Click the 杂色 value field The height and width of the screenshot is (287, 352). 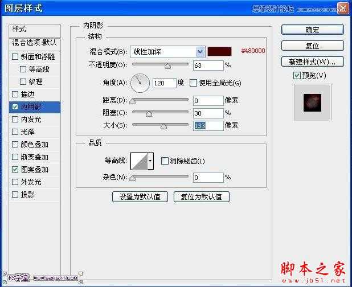pos(208,178)
